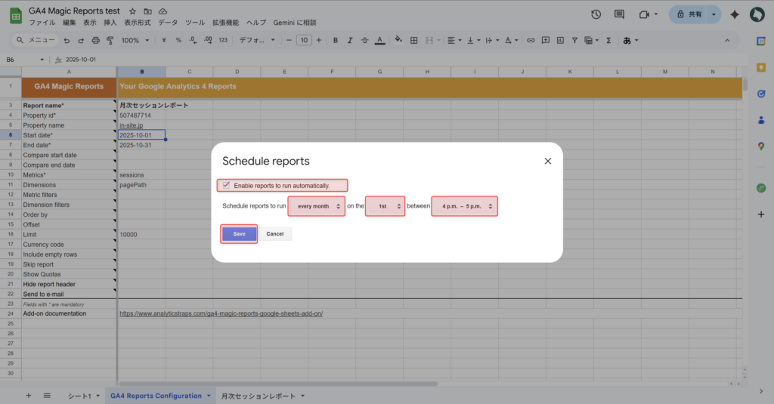Open the ツール menu
The image size is (774, 404).
coord(195,23)
